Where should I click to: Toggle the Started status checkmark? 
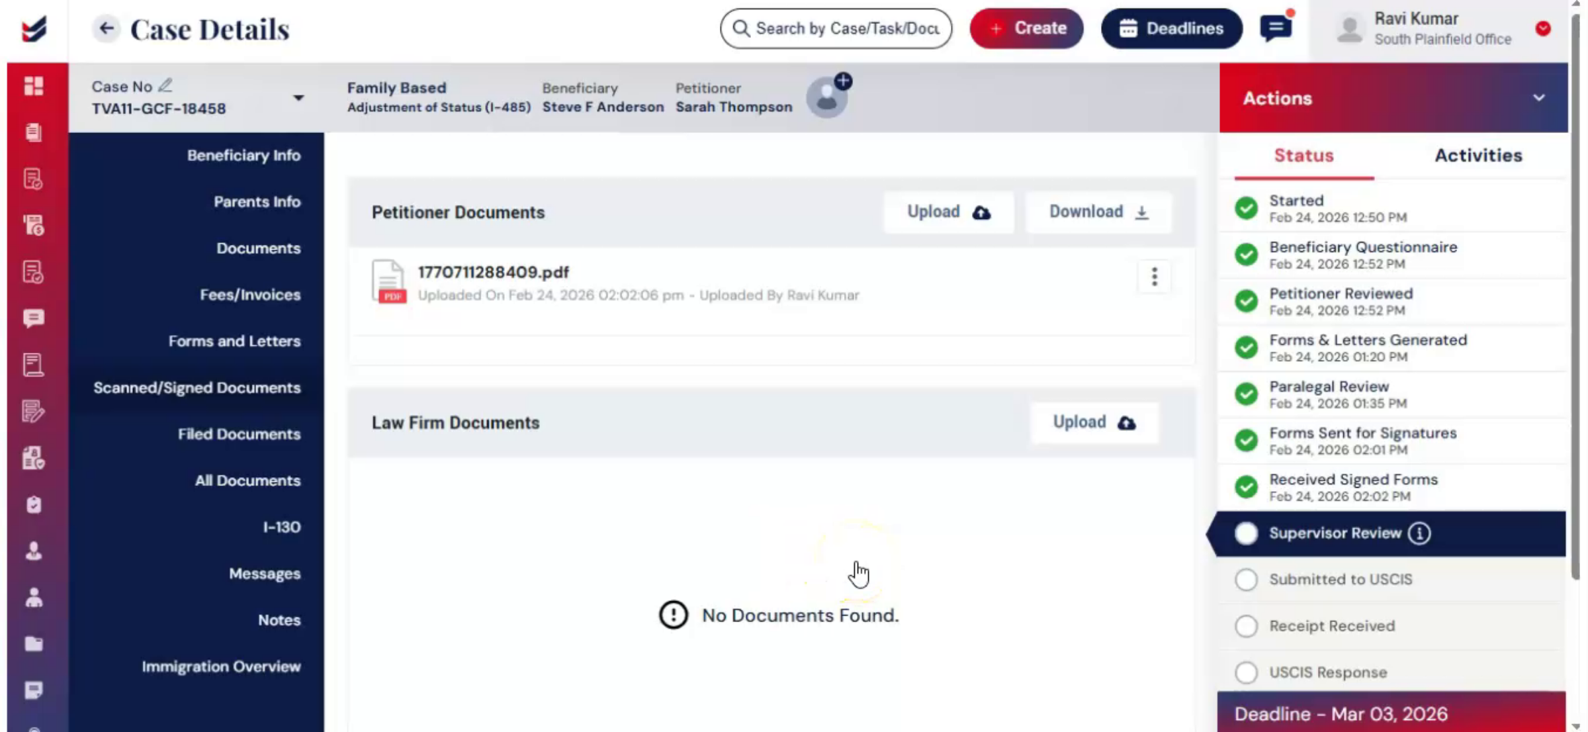pyautogui.click(x=1246, y=208)
